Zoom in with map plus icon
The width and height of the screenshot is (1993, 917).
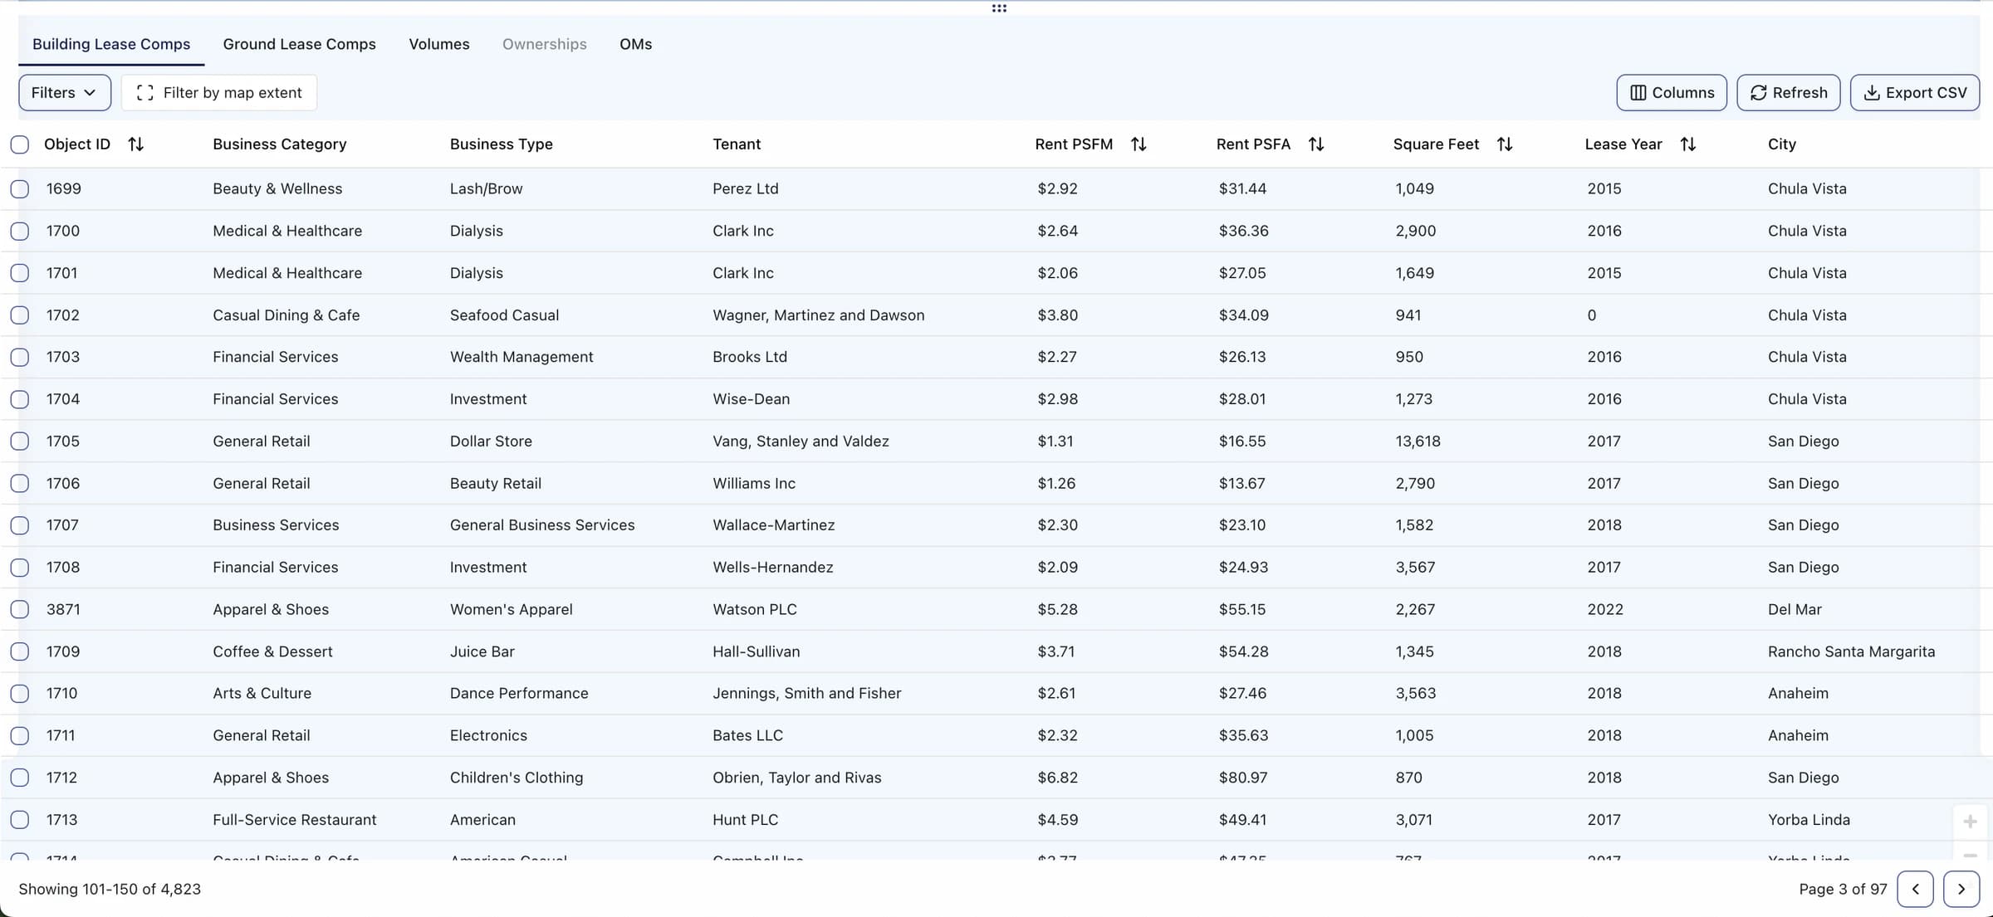(x=1970, y=822)
